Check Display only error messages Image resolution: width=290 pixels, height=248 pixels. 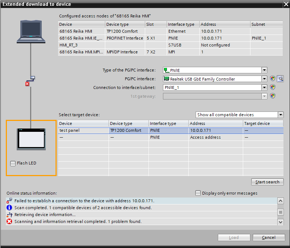(x=198, y=193)
